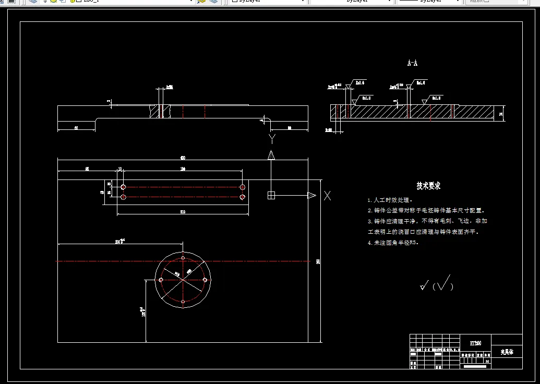Click the 夹具体 part name in the title block
The image size is (540, 384).
(x=507, y=352)
